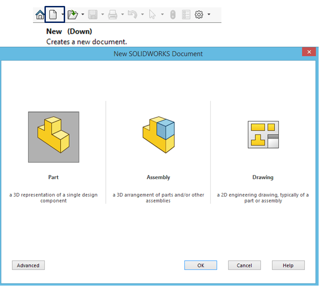
Task: Click the Rebuild traffic light icon
Action: 172,15
